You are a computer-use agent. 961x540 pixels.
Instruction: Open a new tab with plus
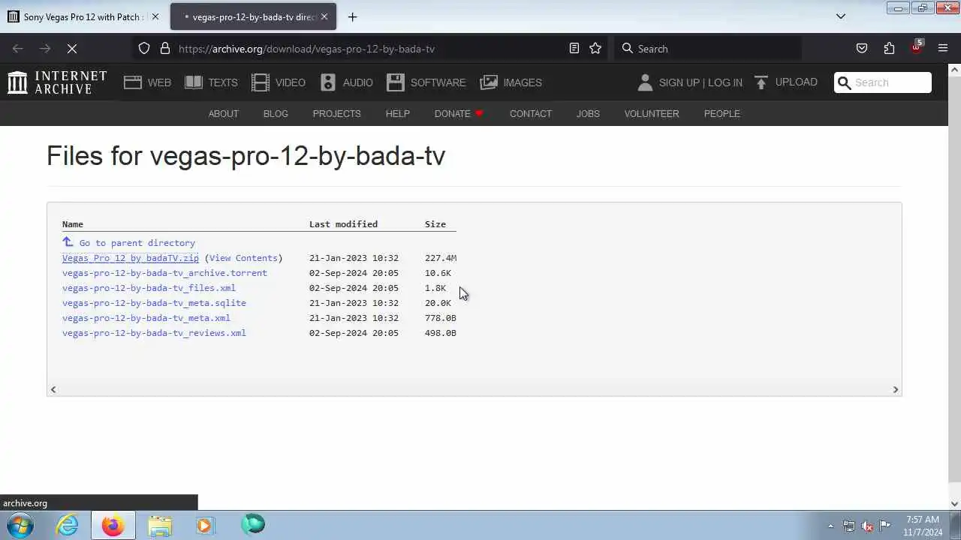[352, 16]
